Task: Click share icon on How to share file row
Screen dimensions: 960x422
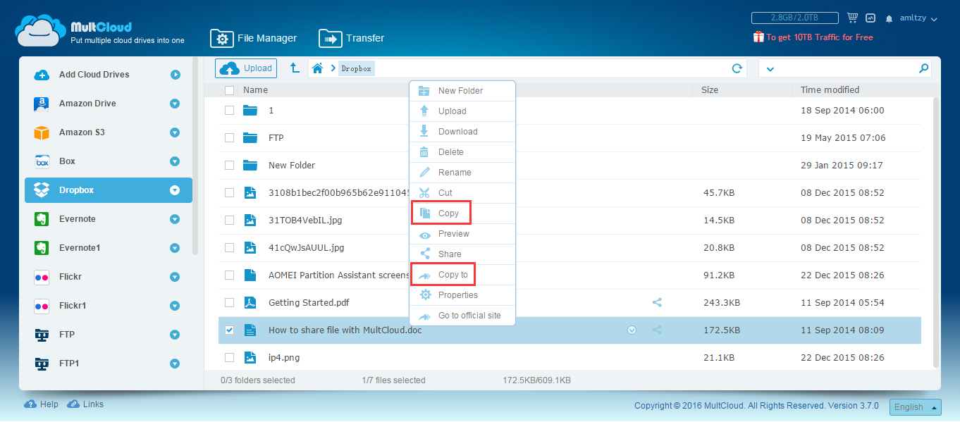Action: 657,330
